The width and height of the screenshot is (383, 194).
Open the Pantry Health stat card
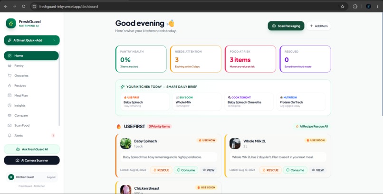click(141, 59)
